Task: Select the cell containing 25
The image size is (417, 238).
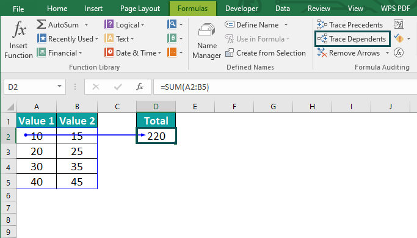Action: pos(77,151)
